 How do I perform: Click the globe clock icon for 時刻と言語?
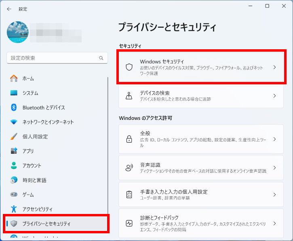click(x=14, y=180)
